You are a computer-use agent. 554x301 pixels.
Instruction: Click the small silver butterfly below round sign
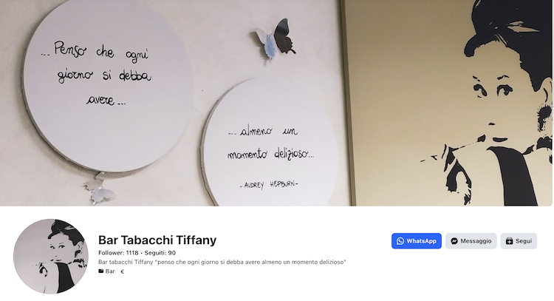99,188
